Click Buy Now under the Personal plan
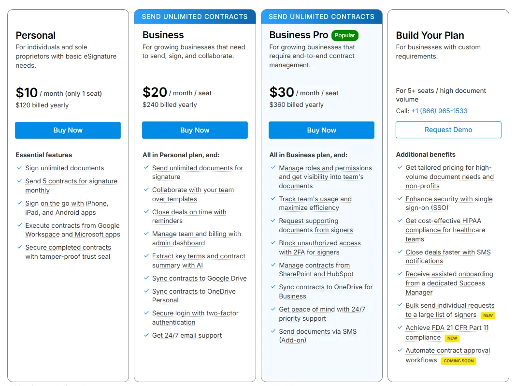The height and width of the screenshot is (386, 516). (68, 130)
